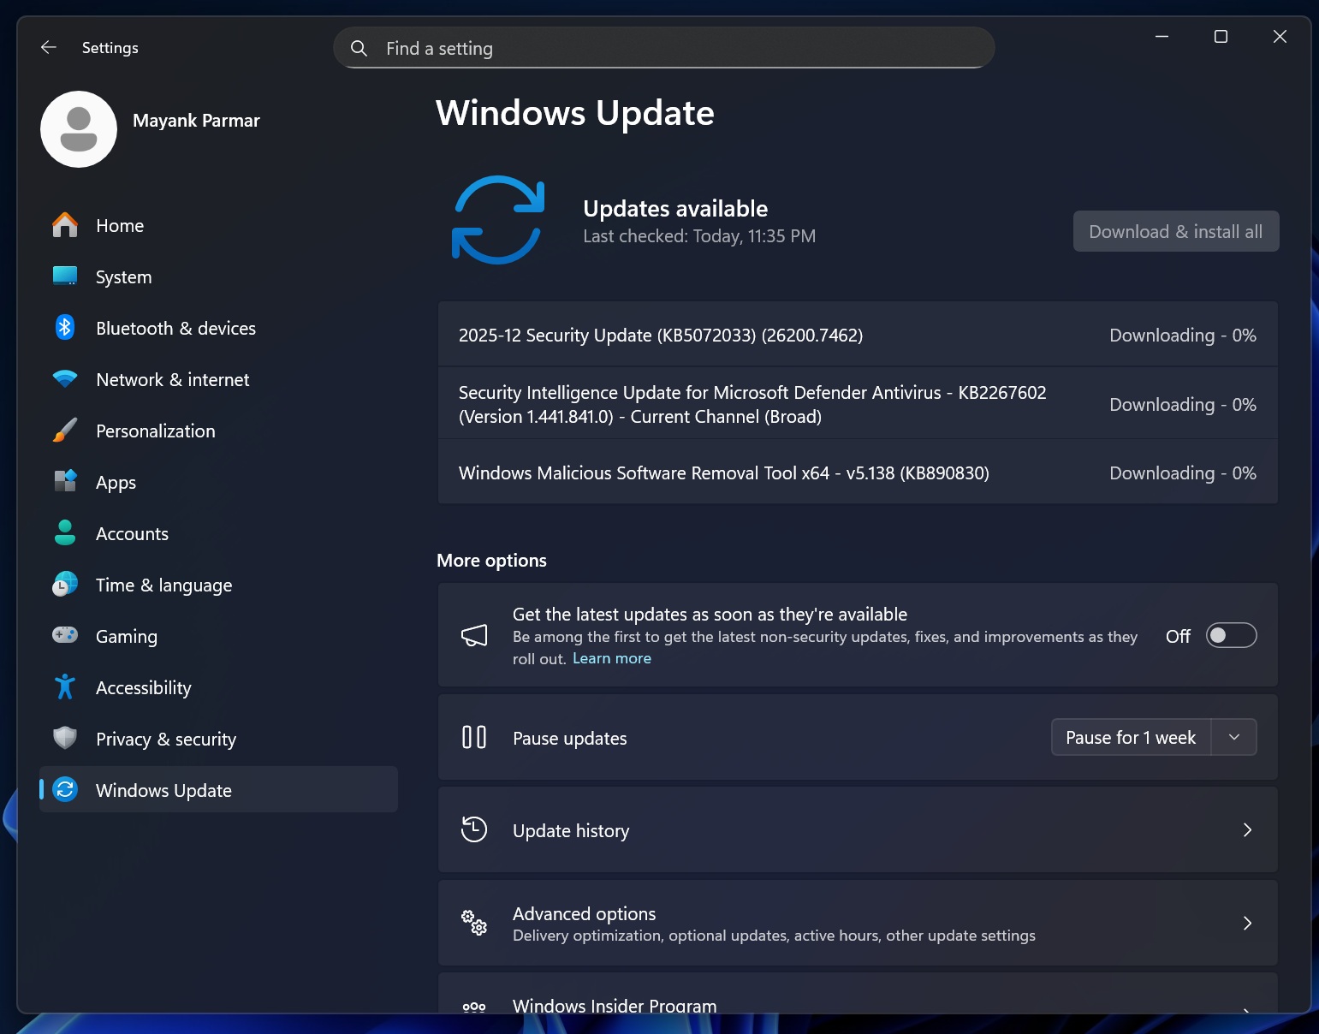Click inside the Find a setting search box

coord(663,48)
